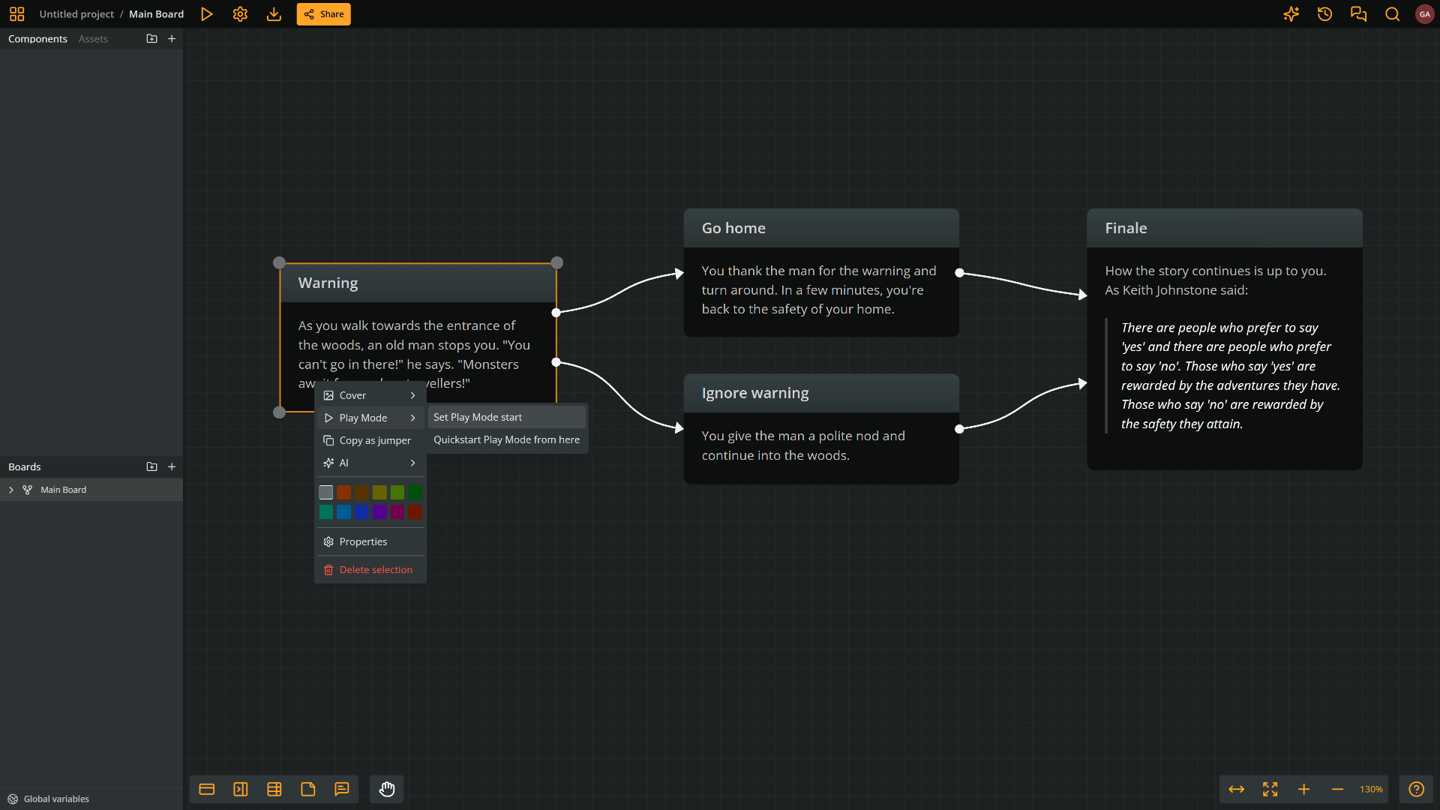Pick the dark green color swatch
Screen dimensions: 1440x810
tap(415, 493)
